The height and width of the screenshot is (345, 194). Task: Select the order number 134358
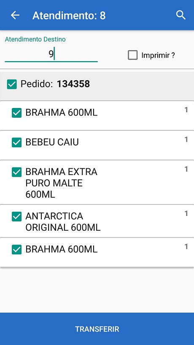tap(73, 84)
